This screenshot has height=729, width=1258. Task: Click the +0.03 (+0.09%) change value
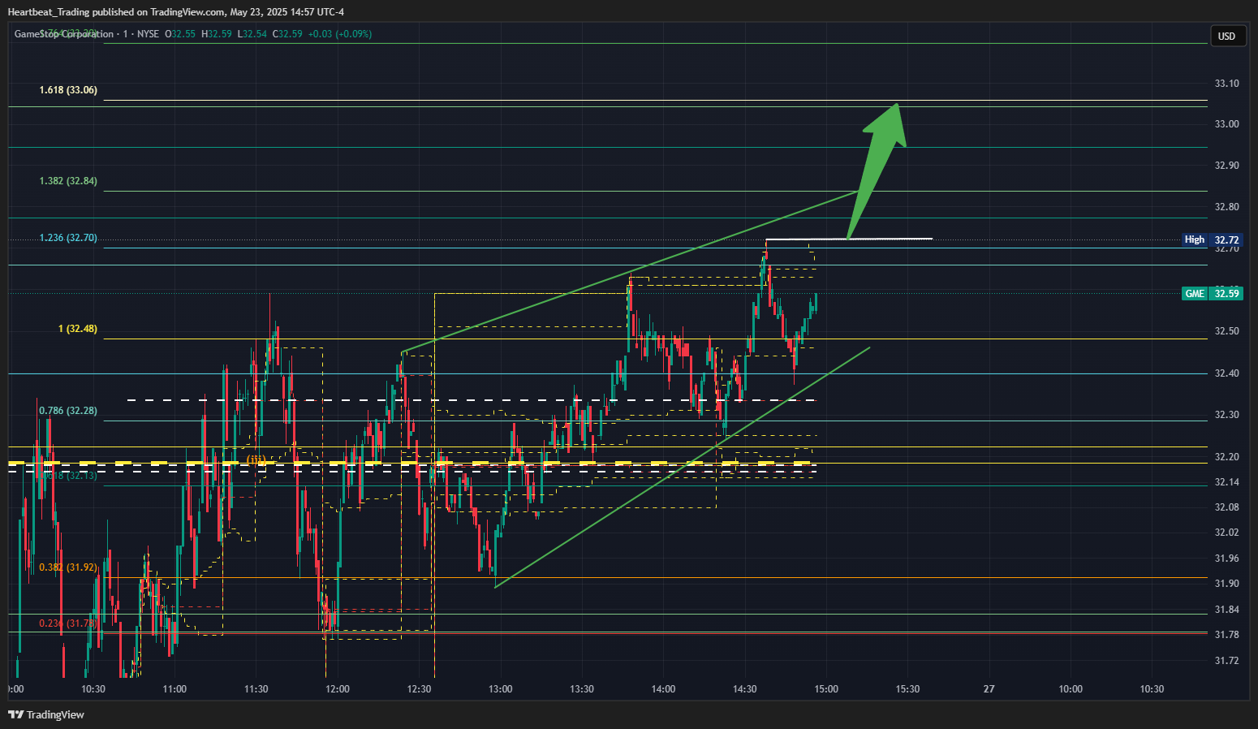(340, 34)
